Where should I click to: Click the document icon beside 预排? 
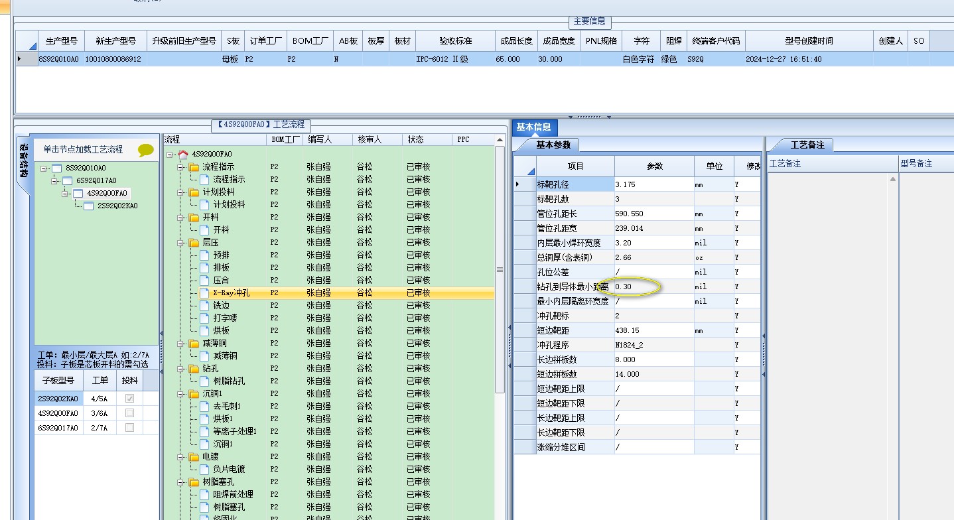tap(204, 255)
